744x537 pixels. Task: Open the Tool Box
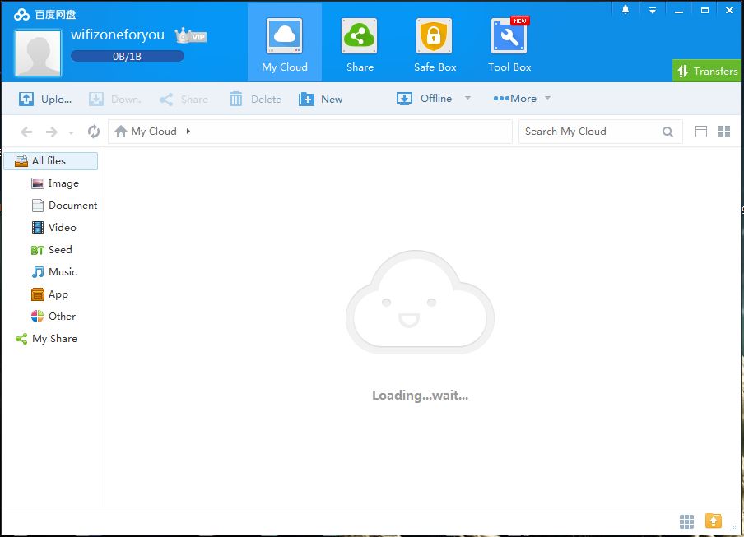509,41
